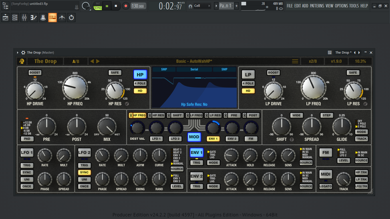390x219 pixels.
Task: Click the ENV 1 modulation source button
Action: tap(213, 139)
